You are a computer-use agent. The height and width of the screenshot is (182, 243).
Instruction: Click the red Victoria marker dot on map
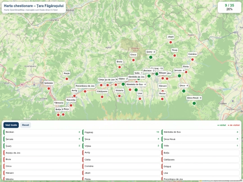pos(120,96)
